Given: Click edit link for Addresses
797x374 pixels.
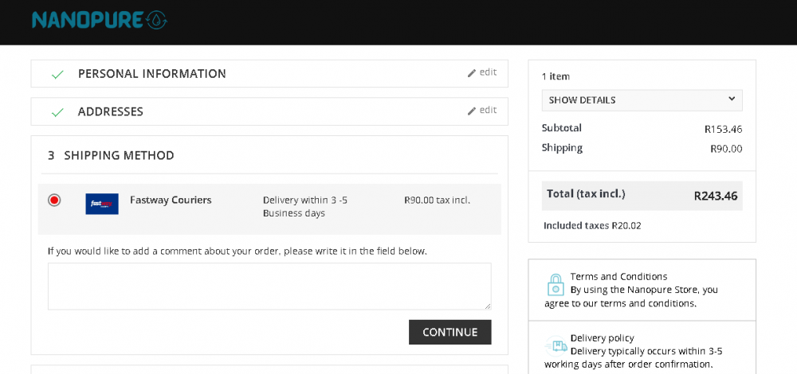Looking at the screenshot, I should 488,111.
